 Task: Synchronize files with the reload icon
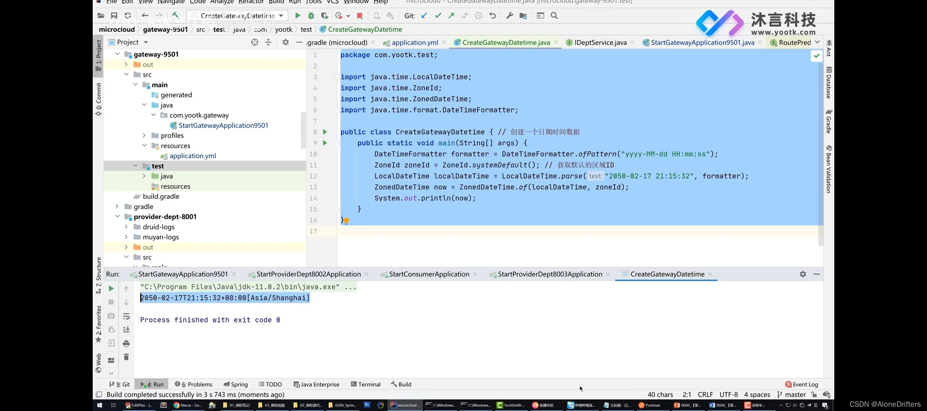128,16
